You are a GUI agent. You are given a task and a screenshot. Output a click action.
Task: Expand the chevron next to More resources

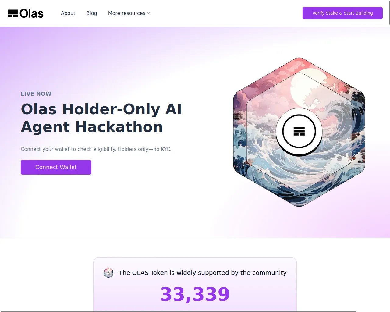click(x=148, y=13)
